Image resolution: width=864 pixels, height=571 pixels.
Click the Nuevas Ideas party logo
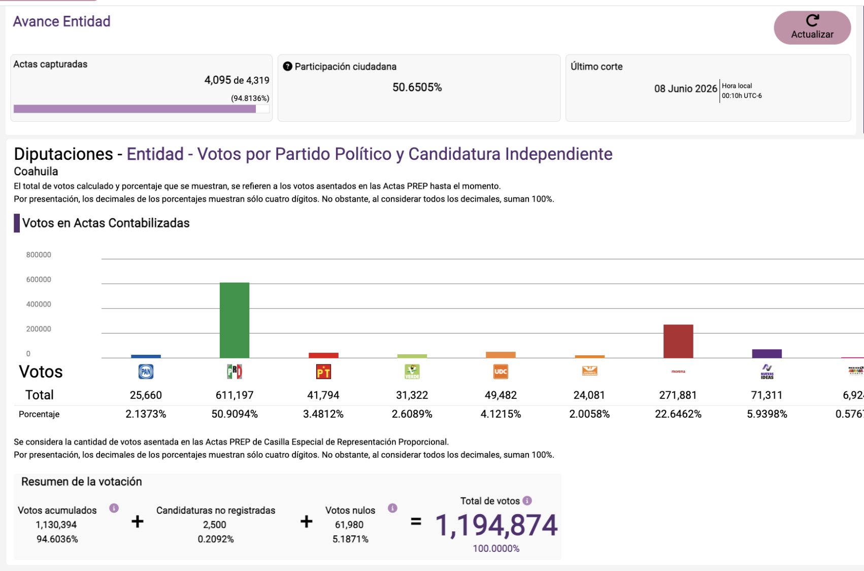coord(767,372)
